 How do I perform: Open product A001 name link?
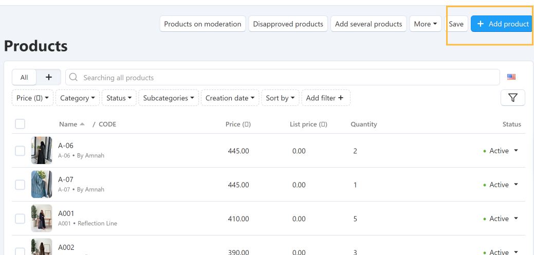tap(66, 213)
